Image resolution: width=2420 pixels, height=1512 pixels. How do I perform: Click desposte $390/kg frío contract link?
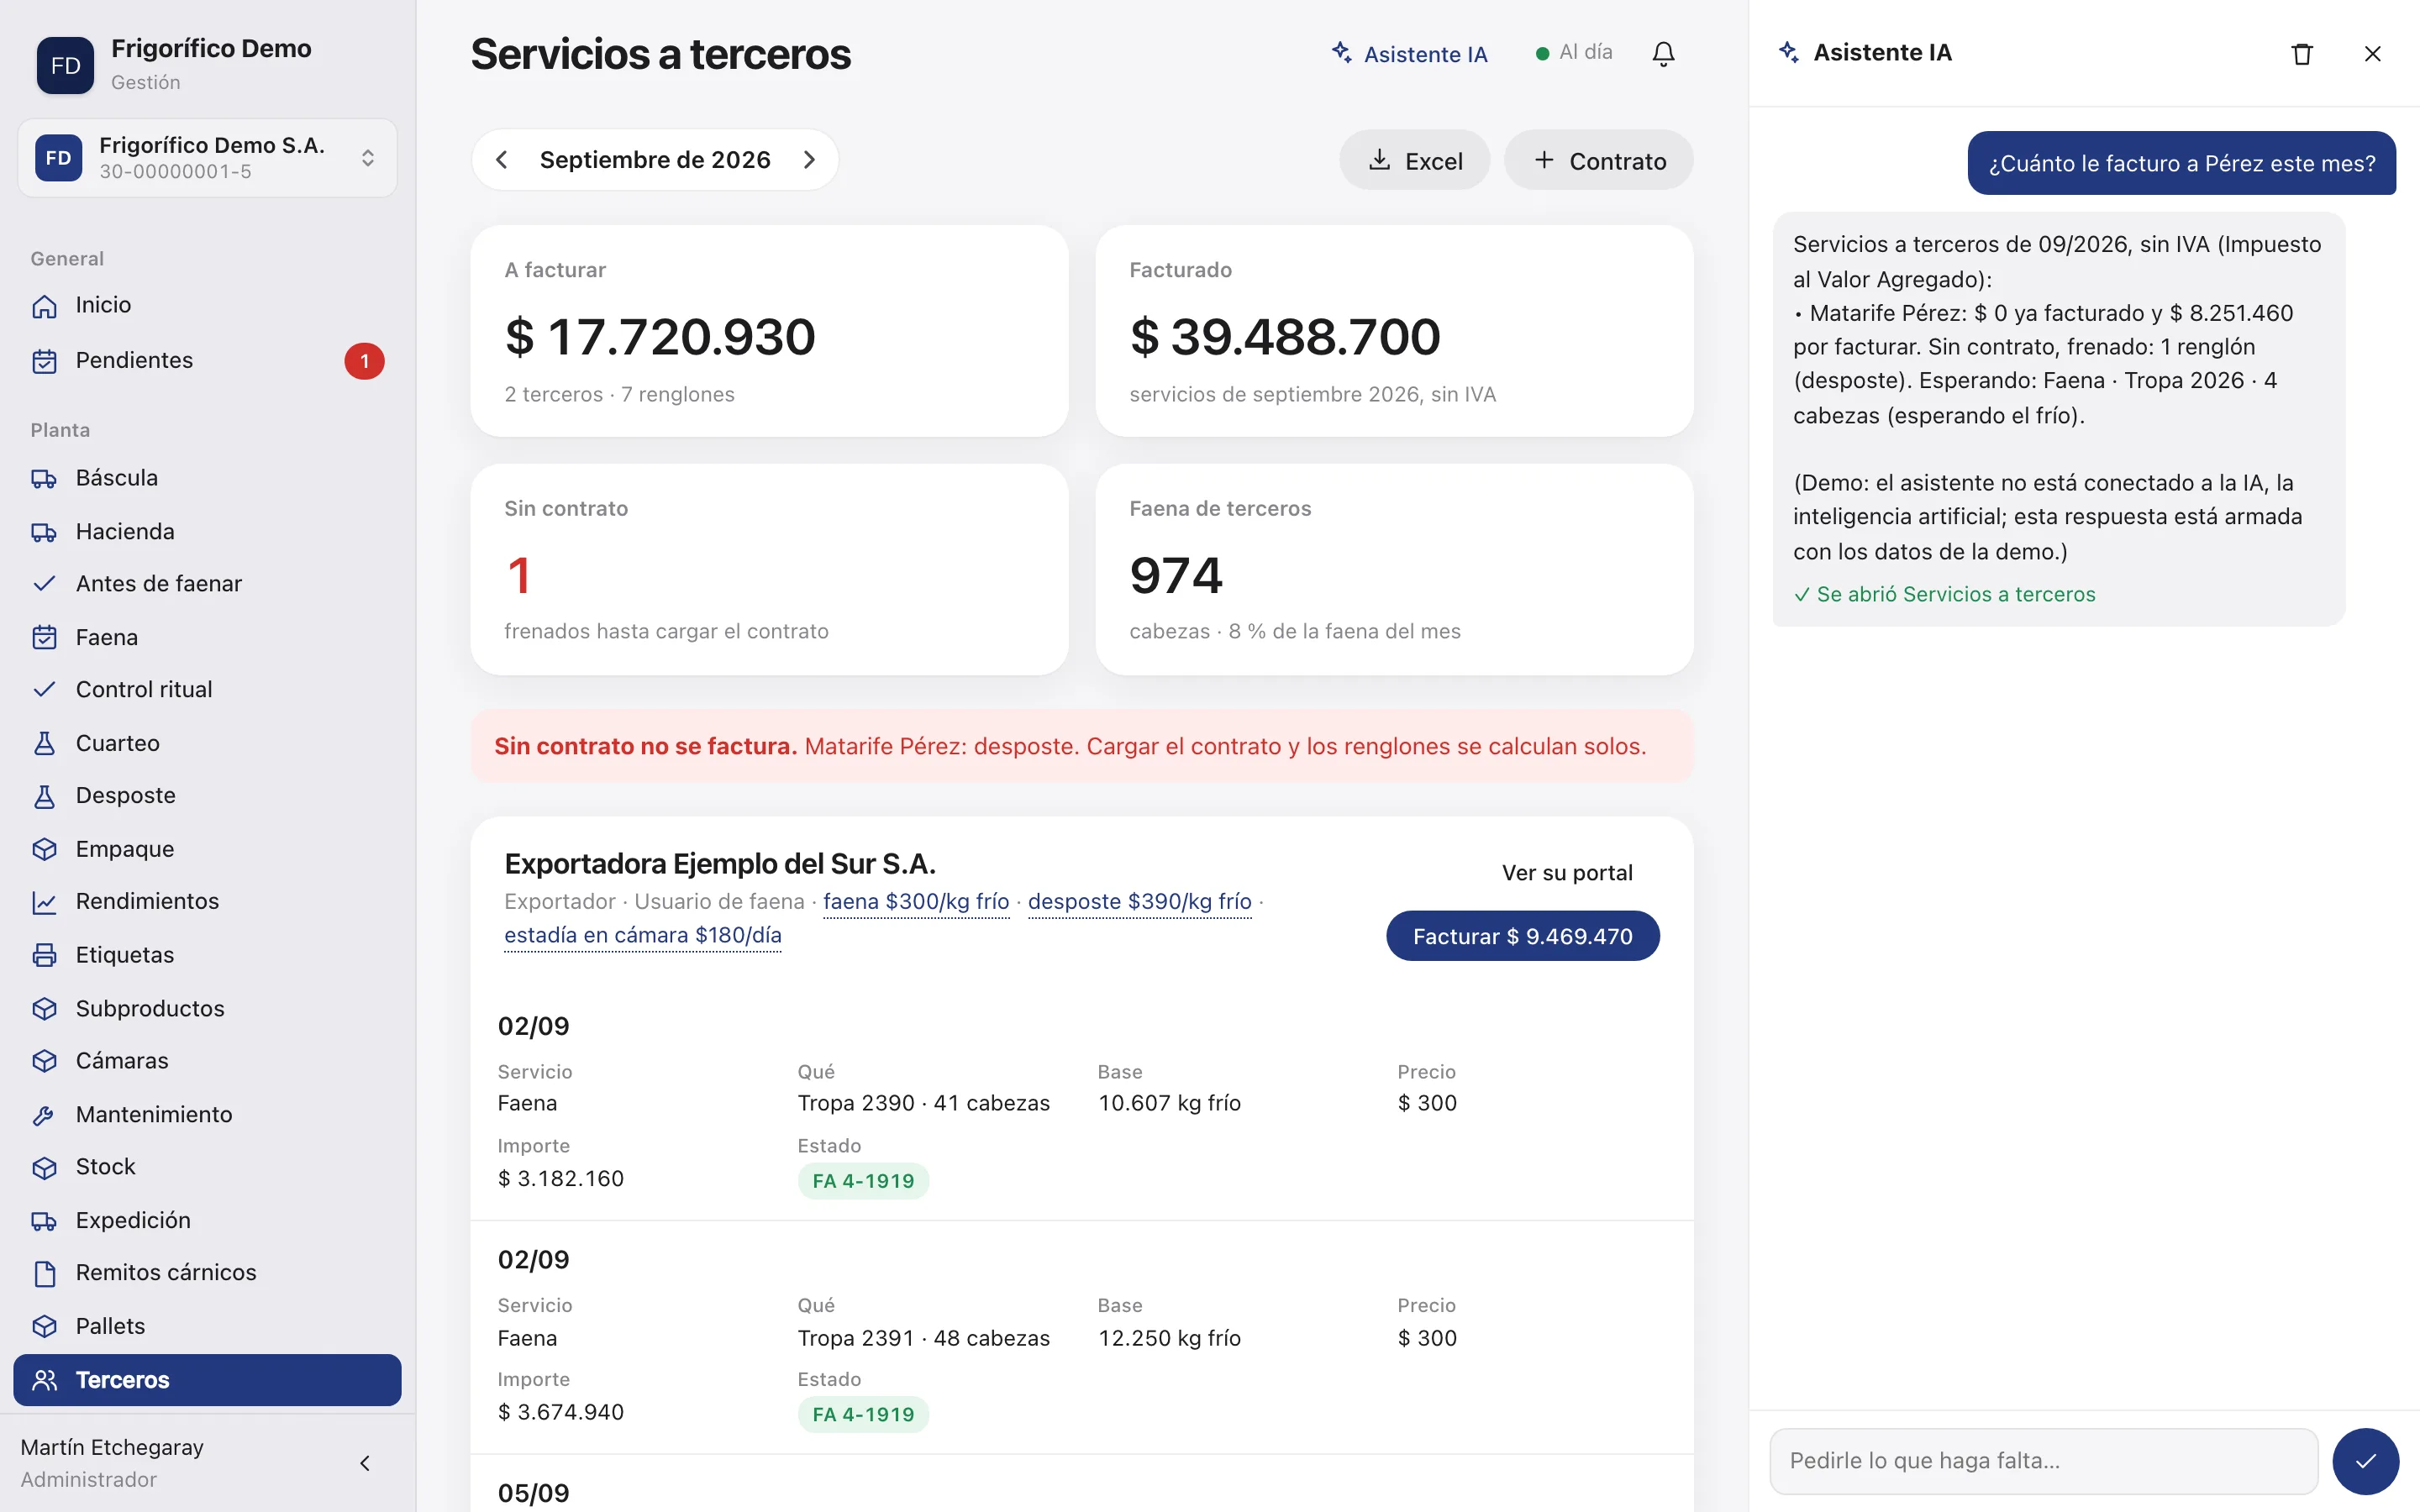point(1140,902)
